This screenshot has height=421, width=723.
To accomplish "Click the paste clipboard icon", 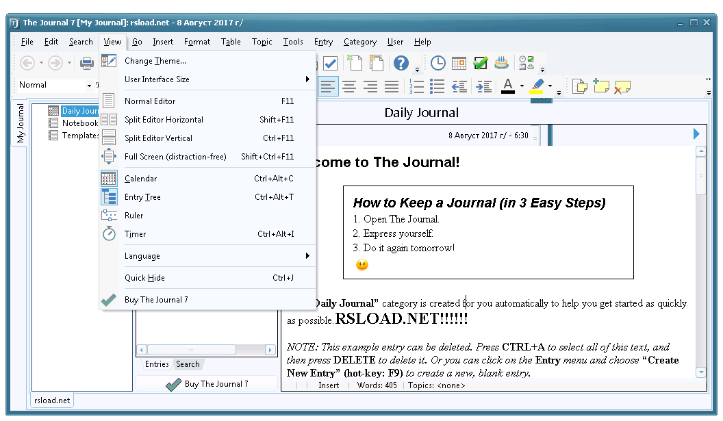I will pos(377,63).
